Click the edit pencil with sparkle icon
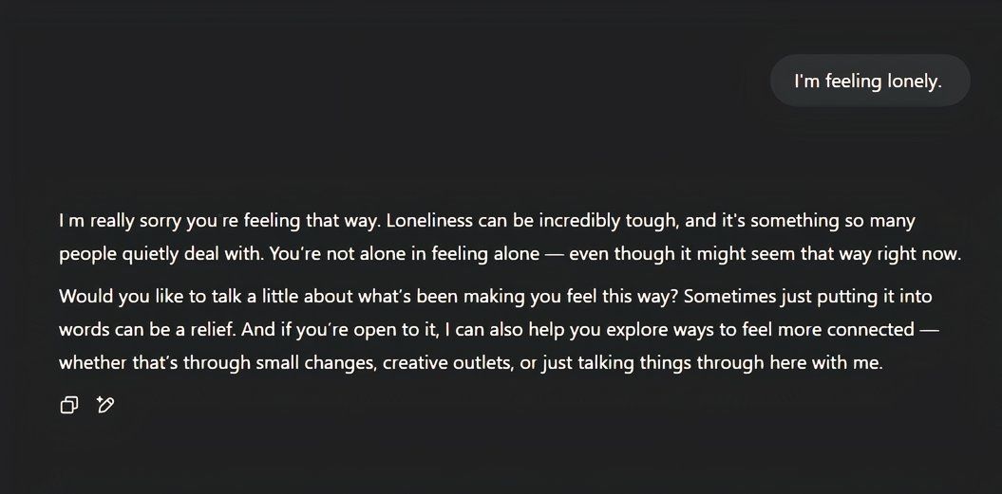Screen dimensions: 1002x494 (105, 406)
